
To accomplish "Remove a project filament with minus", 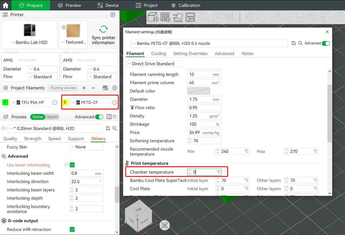I will [x=93, y=88].
